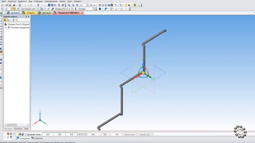Click the Refresh view circular-arrows icon
Screen dimensions: 255x143
coord(91,5)
